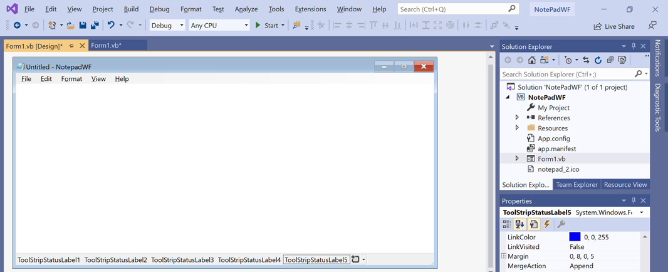Toggle pin on Form1.vb [Design] tab
The height and width of the screenshot is (272, 668).
click(x=71, y=46)
